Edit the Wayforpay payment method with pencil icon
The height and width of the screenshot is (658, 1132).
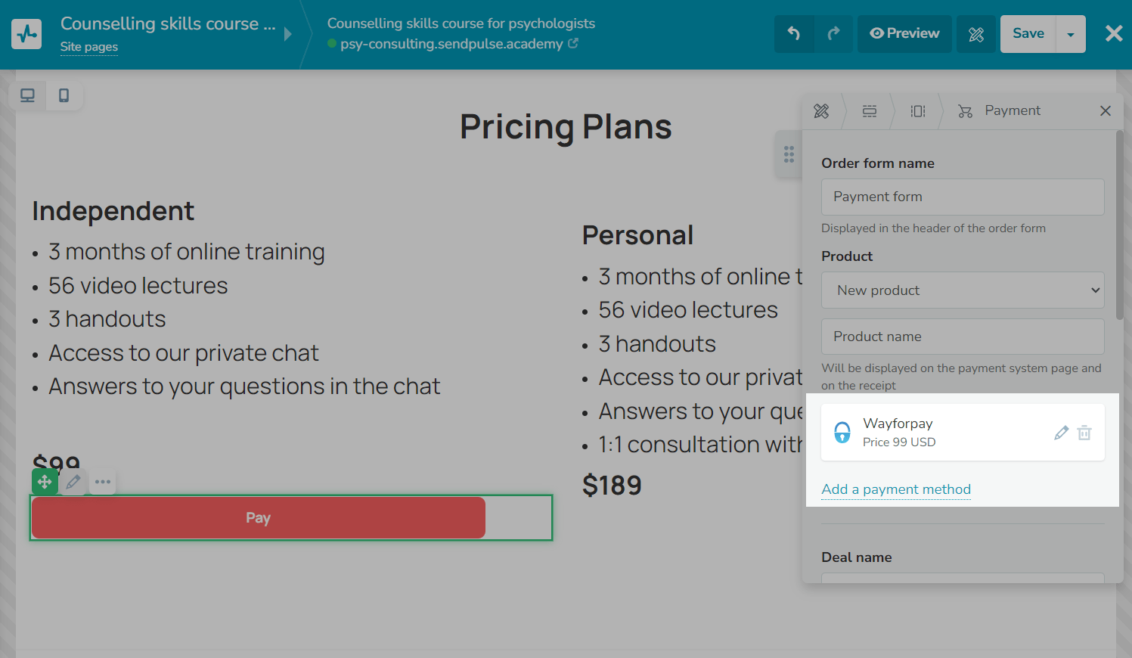click(x=1061, y=433)
